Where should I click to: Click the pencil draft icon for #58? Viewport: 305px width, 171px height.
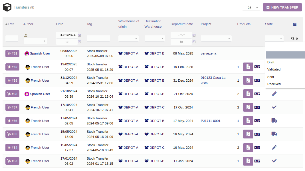click(274, 94)
